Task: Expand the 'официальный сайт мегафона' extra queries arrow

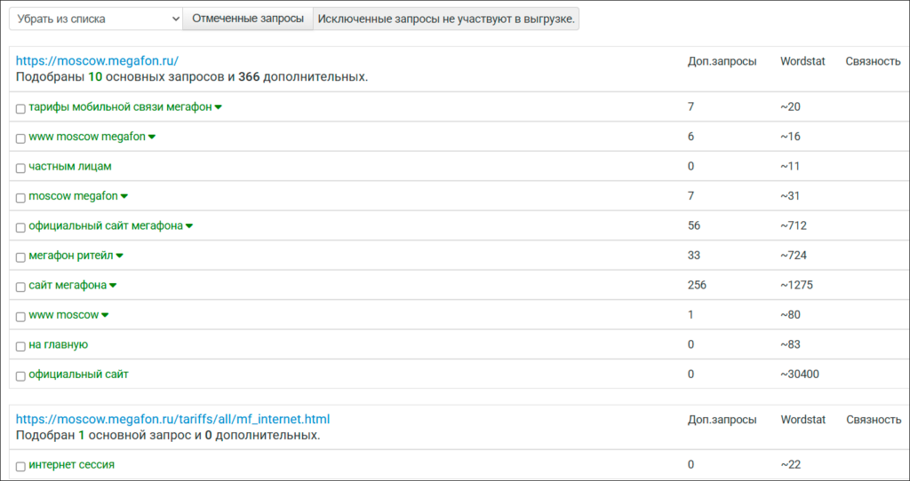Action: pos(189,226)
